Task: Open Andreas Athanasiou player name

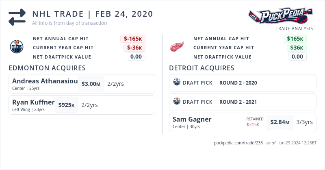Action: (x=45, y=81)
